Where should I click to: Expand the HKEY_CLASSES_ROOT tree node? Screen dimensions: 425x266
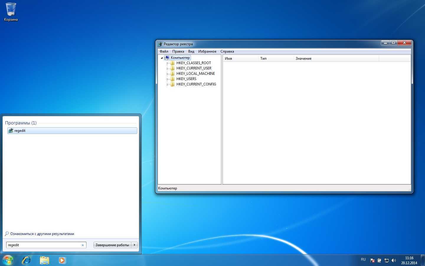[x=167, y=63]
